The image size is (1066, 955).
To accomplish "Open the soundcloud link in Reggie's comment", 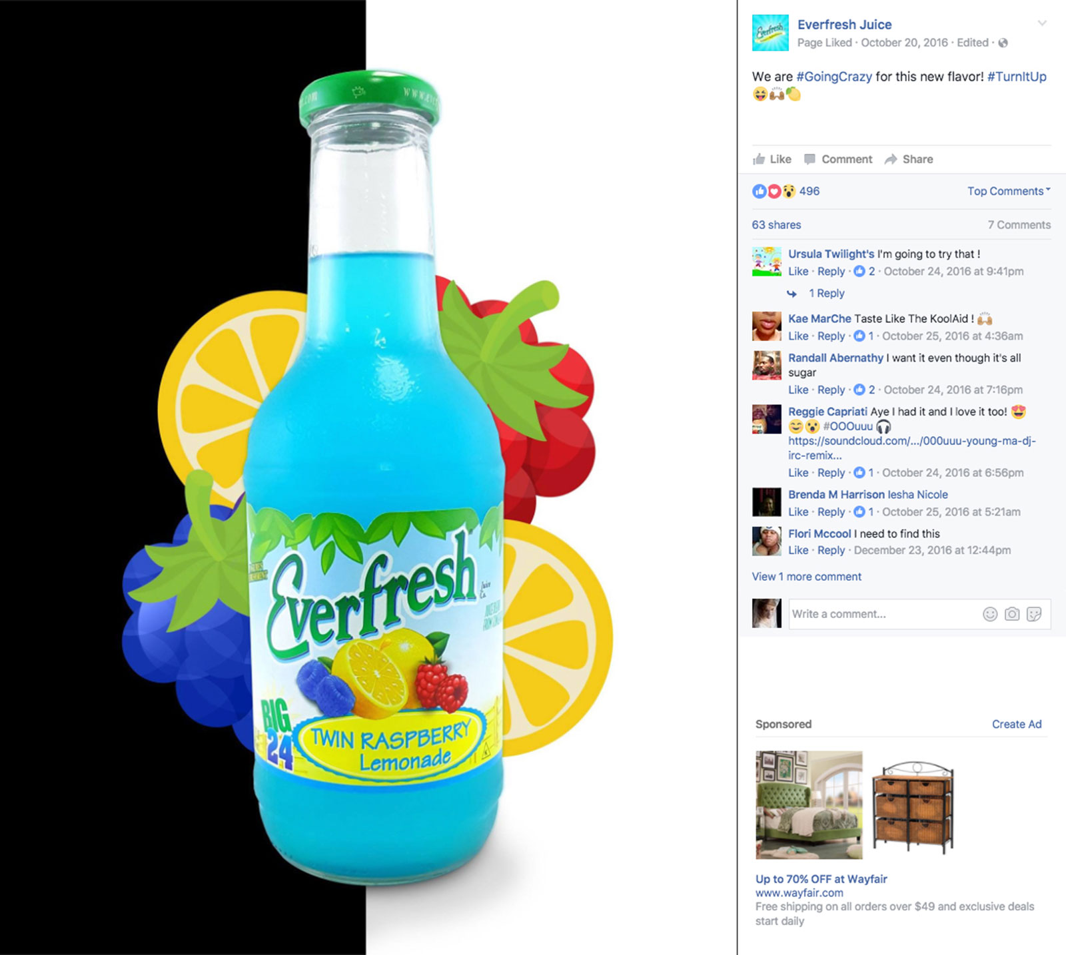I will 912,448.
